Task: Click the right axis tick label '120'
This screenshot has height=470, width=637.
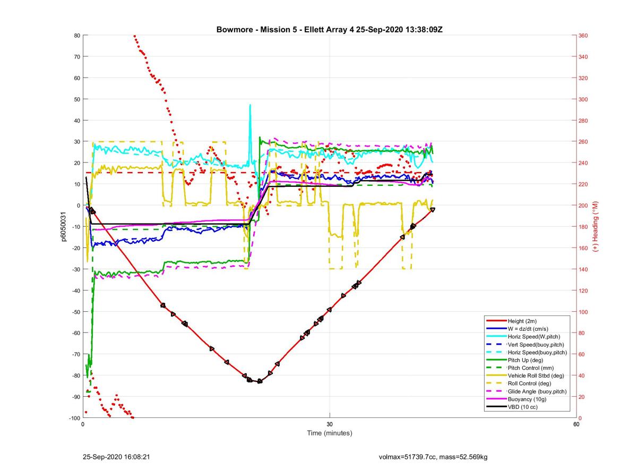Action: [583, 290]
